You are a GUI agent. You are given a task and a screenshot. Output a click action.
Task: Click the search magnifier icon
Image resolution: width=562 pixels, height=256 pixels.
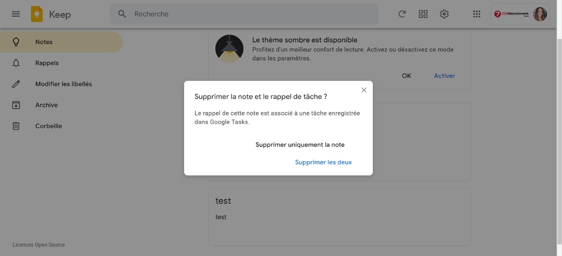122,14
